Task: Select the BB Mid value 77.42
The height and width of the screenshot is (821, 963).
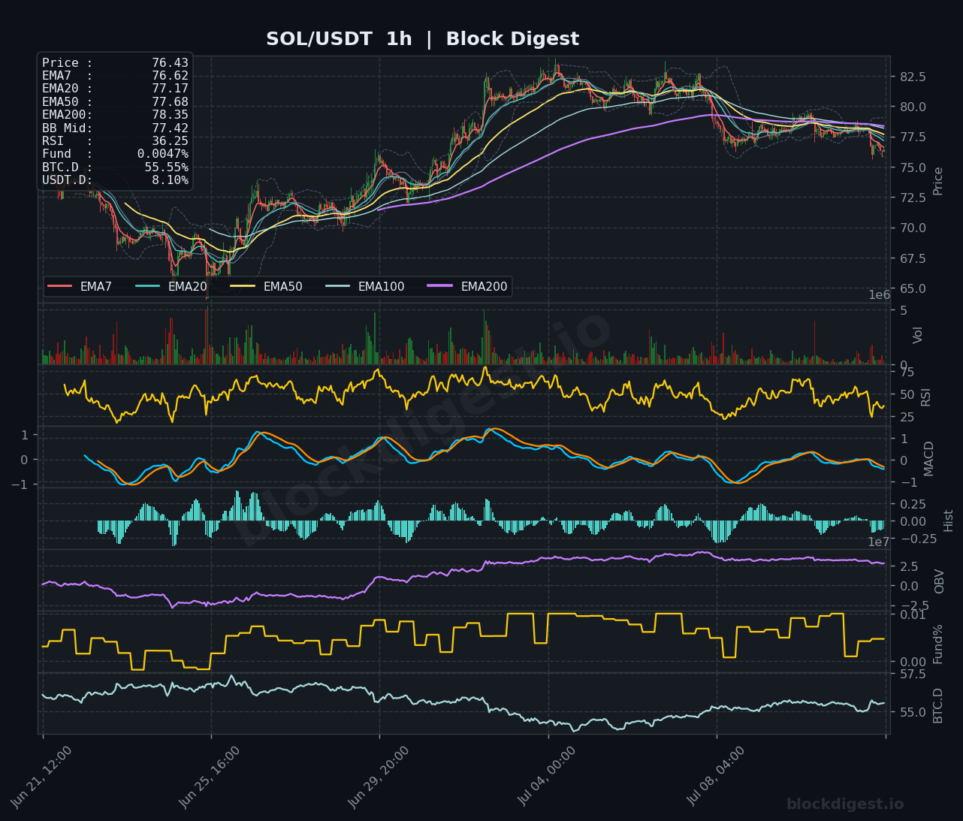Action: (x=171, y=128)
